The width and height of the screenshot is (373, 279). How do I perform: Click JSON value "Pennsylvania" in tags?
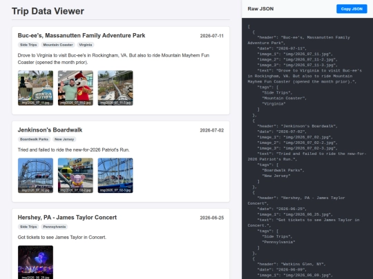tap(278, 242)
